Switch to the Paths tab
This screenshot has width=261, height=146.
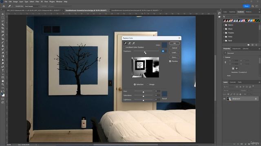239,82
